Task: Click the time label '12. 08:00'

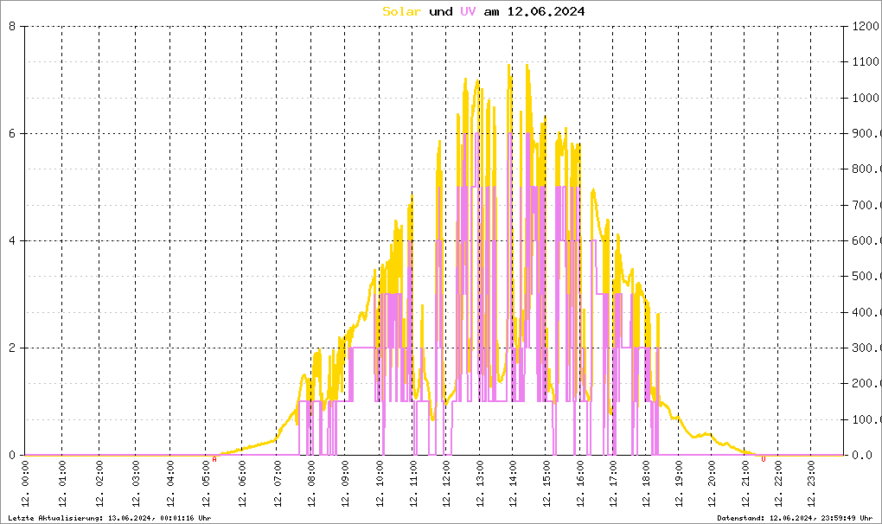Action: click(x=311, y=483)
